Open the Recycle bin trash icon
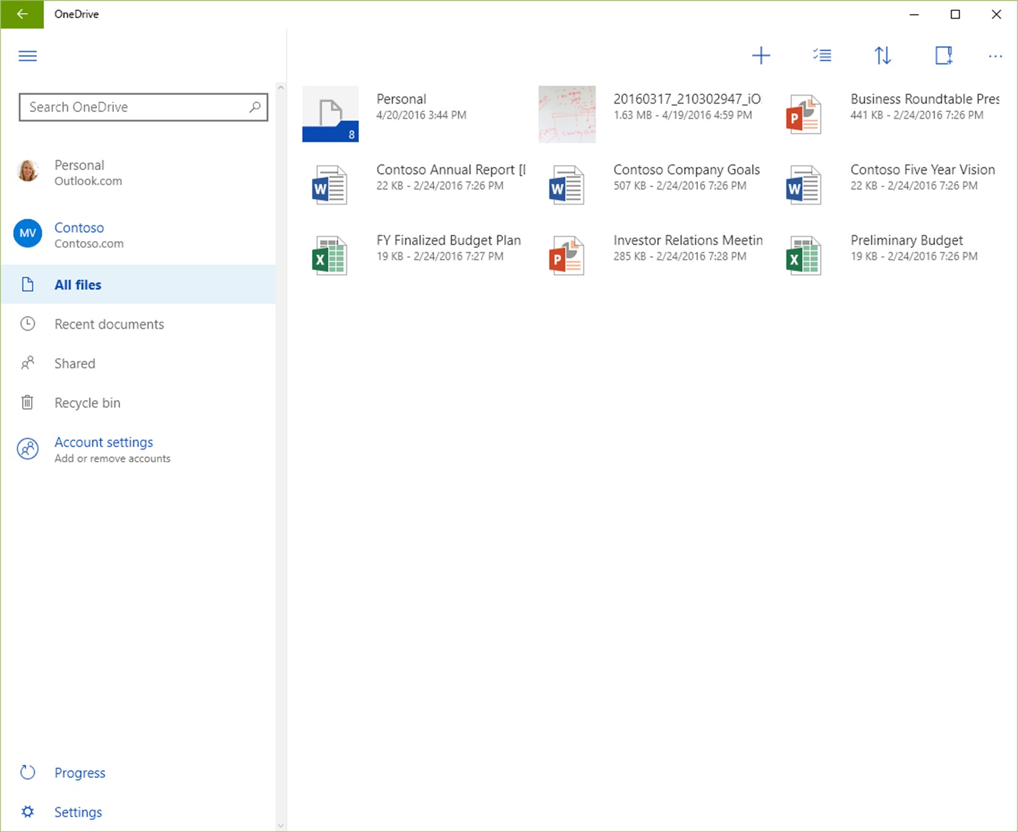This screenshot has width=1018, height=832. pos(28,402)
